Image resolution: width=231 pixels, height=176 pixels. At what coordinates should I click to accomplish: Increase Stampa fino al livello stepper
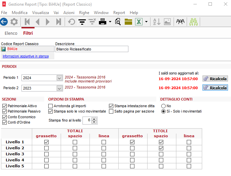pyautogui.click(x=94, y=119)
